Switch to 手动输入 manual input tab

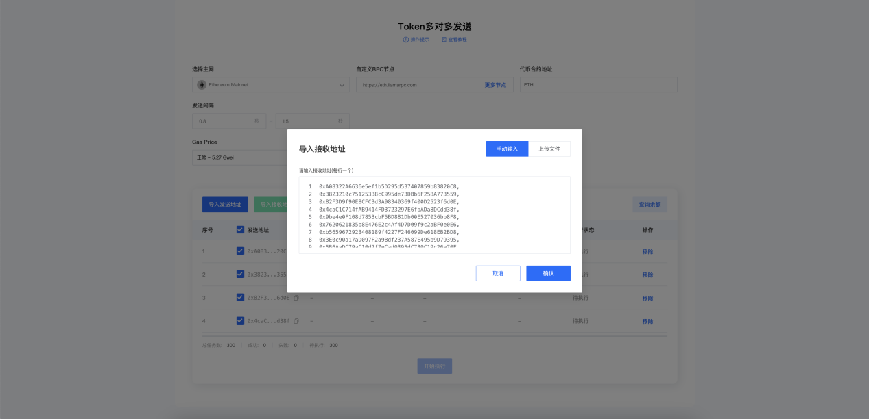507,149
